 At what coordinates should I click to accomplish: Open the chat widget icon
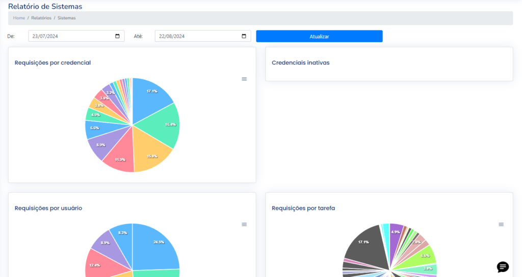[503, 267]
